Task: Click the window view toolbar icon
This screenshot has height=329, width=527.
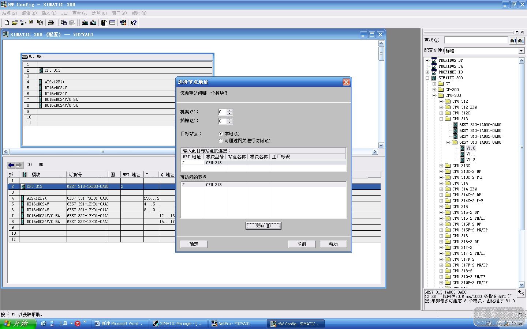Action: (112, 23)
